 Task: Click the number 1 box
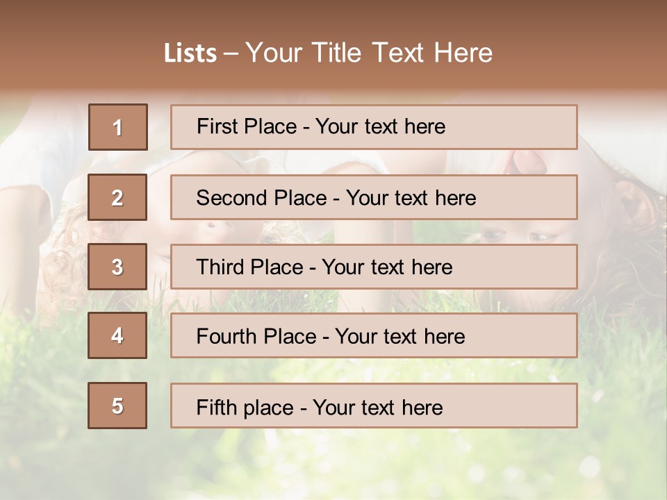pos(118,127)
